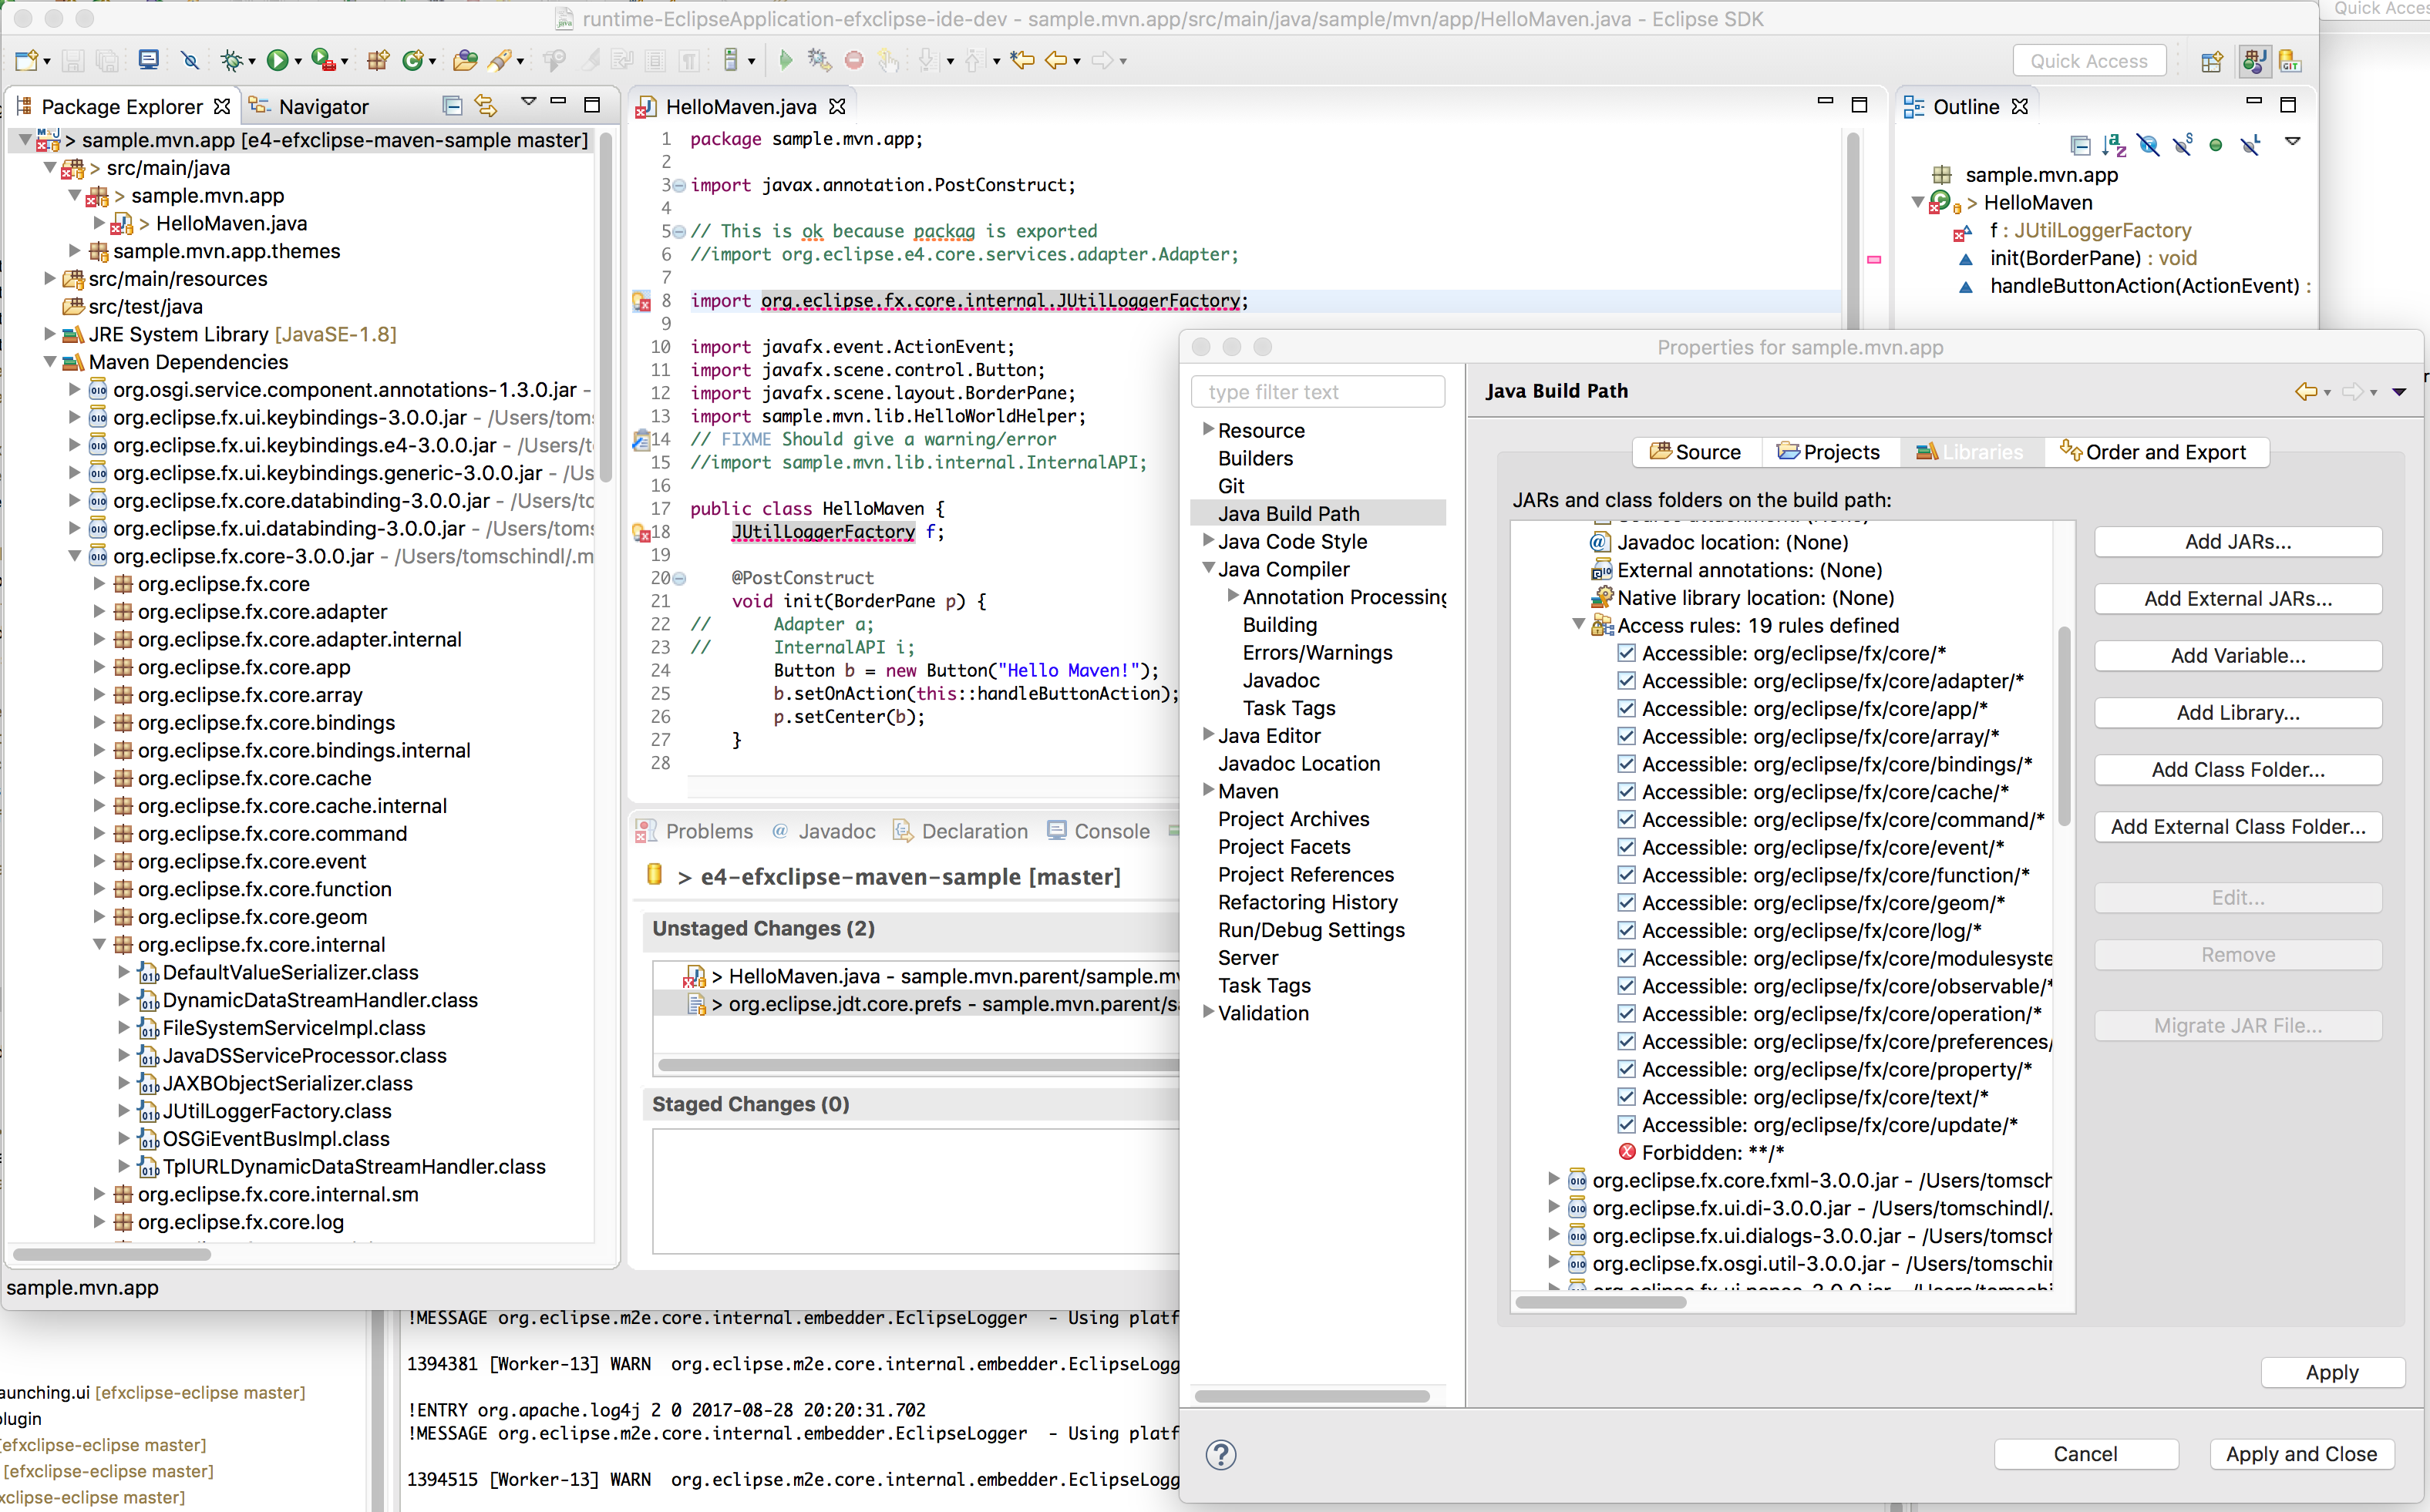The image size is (2430, 1512).
Task: Click the Debug bug icon
Action: coord(231,61)
